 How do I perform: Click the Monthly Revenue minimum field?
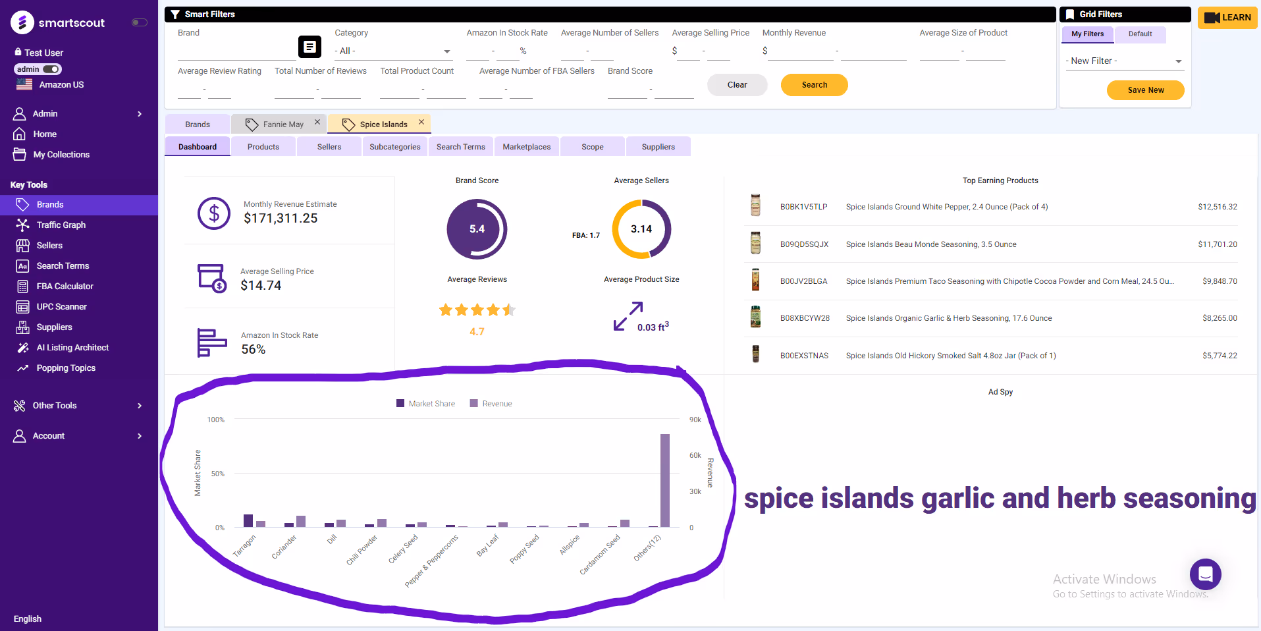(801, 51)
